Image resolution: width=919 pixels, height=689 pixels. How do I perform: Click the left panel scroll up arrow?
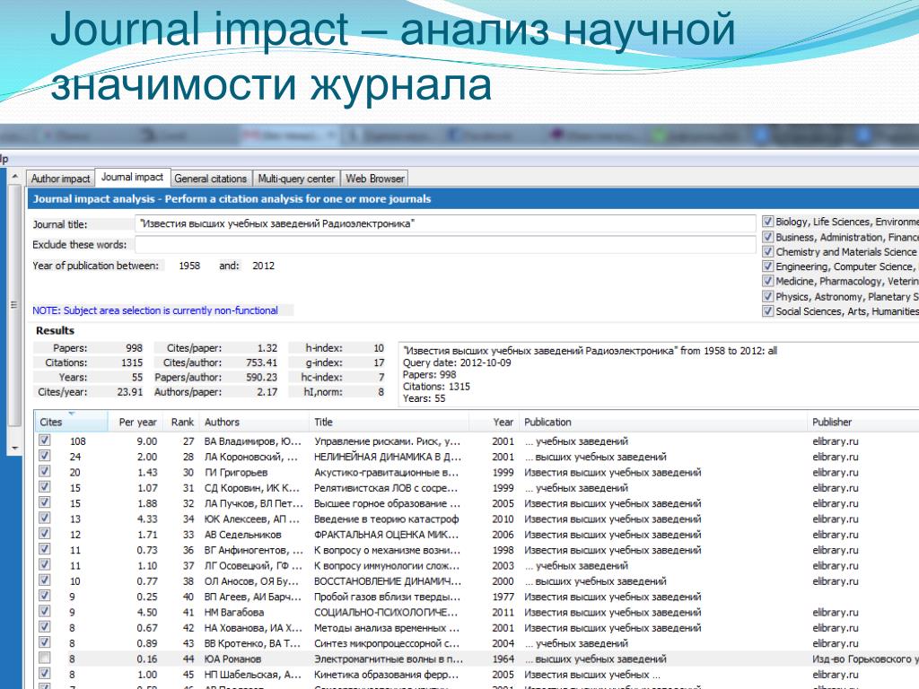15,177
